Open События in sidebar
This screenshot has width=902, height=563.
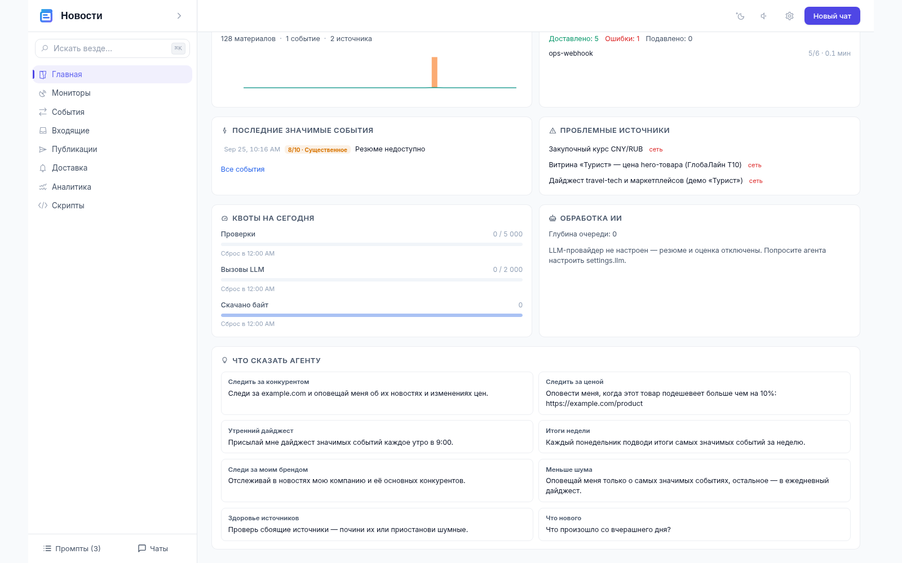(112, 112)
